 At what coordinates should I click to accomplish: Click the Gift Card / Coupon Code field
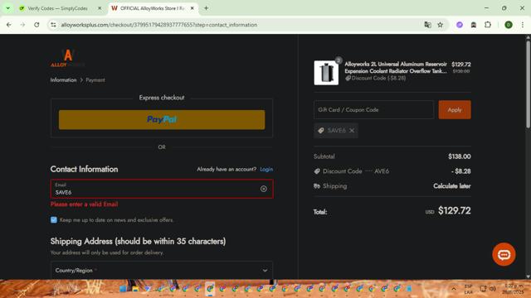pos(373,110)
